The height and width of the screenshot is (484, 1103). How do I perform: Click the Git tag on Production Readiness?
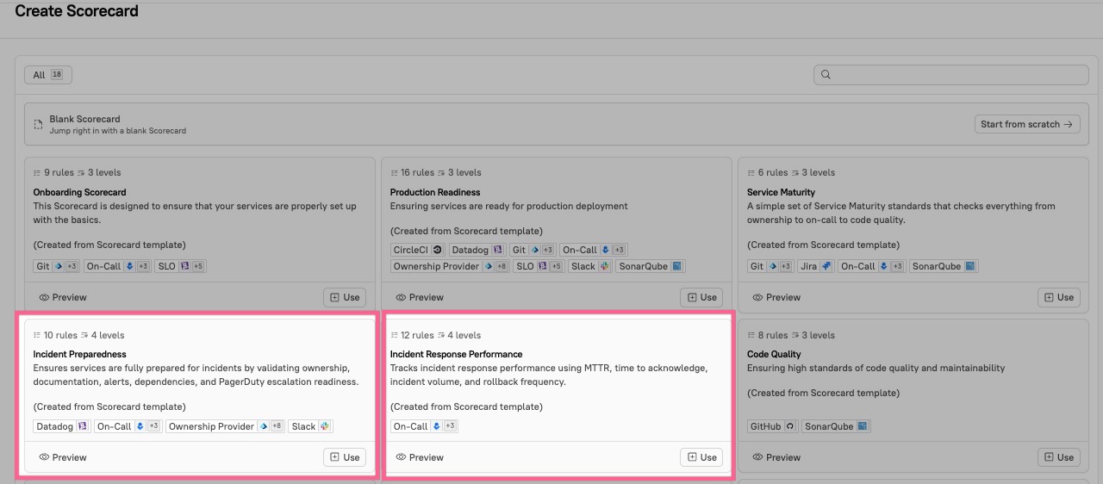click(533, 250)
